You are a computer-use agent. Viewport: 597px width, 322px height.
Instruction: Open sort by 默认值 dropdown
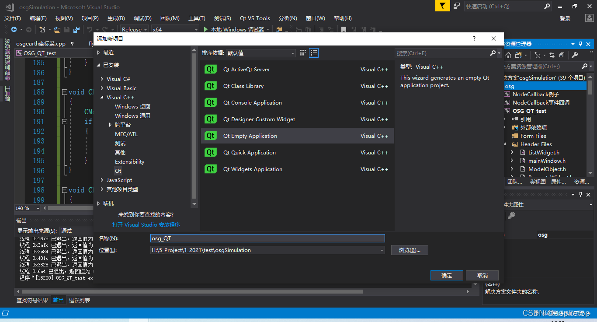coord(293,53)
